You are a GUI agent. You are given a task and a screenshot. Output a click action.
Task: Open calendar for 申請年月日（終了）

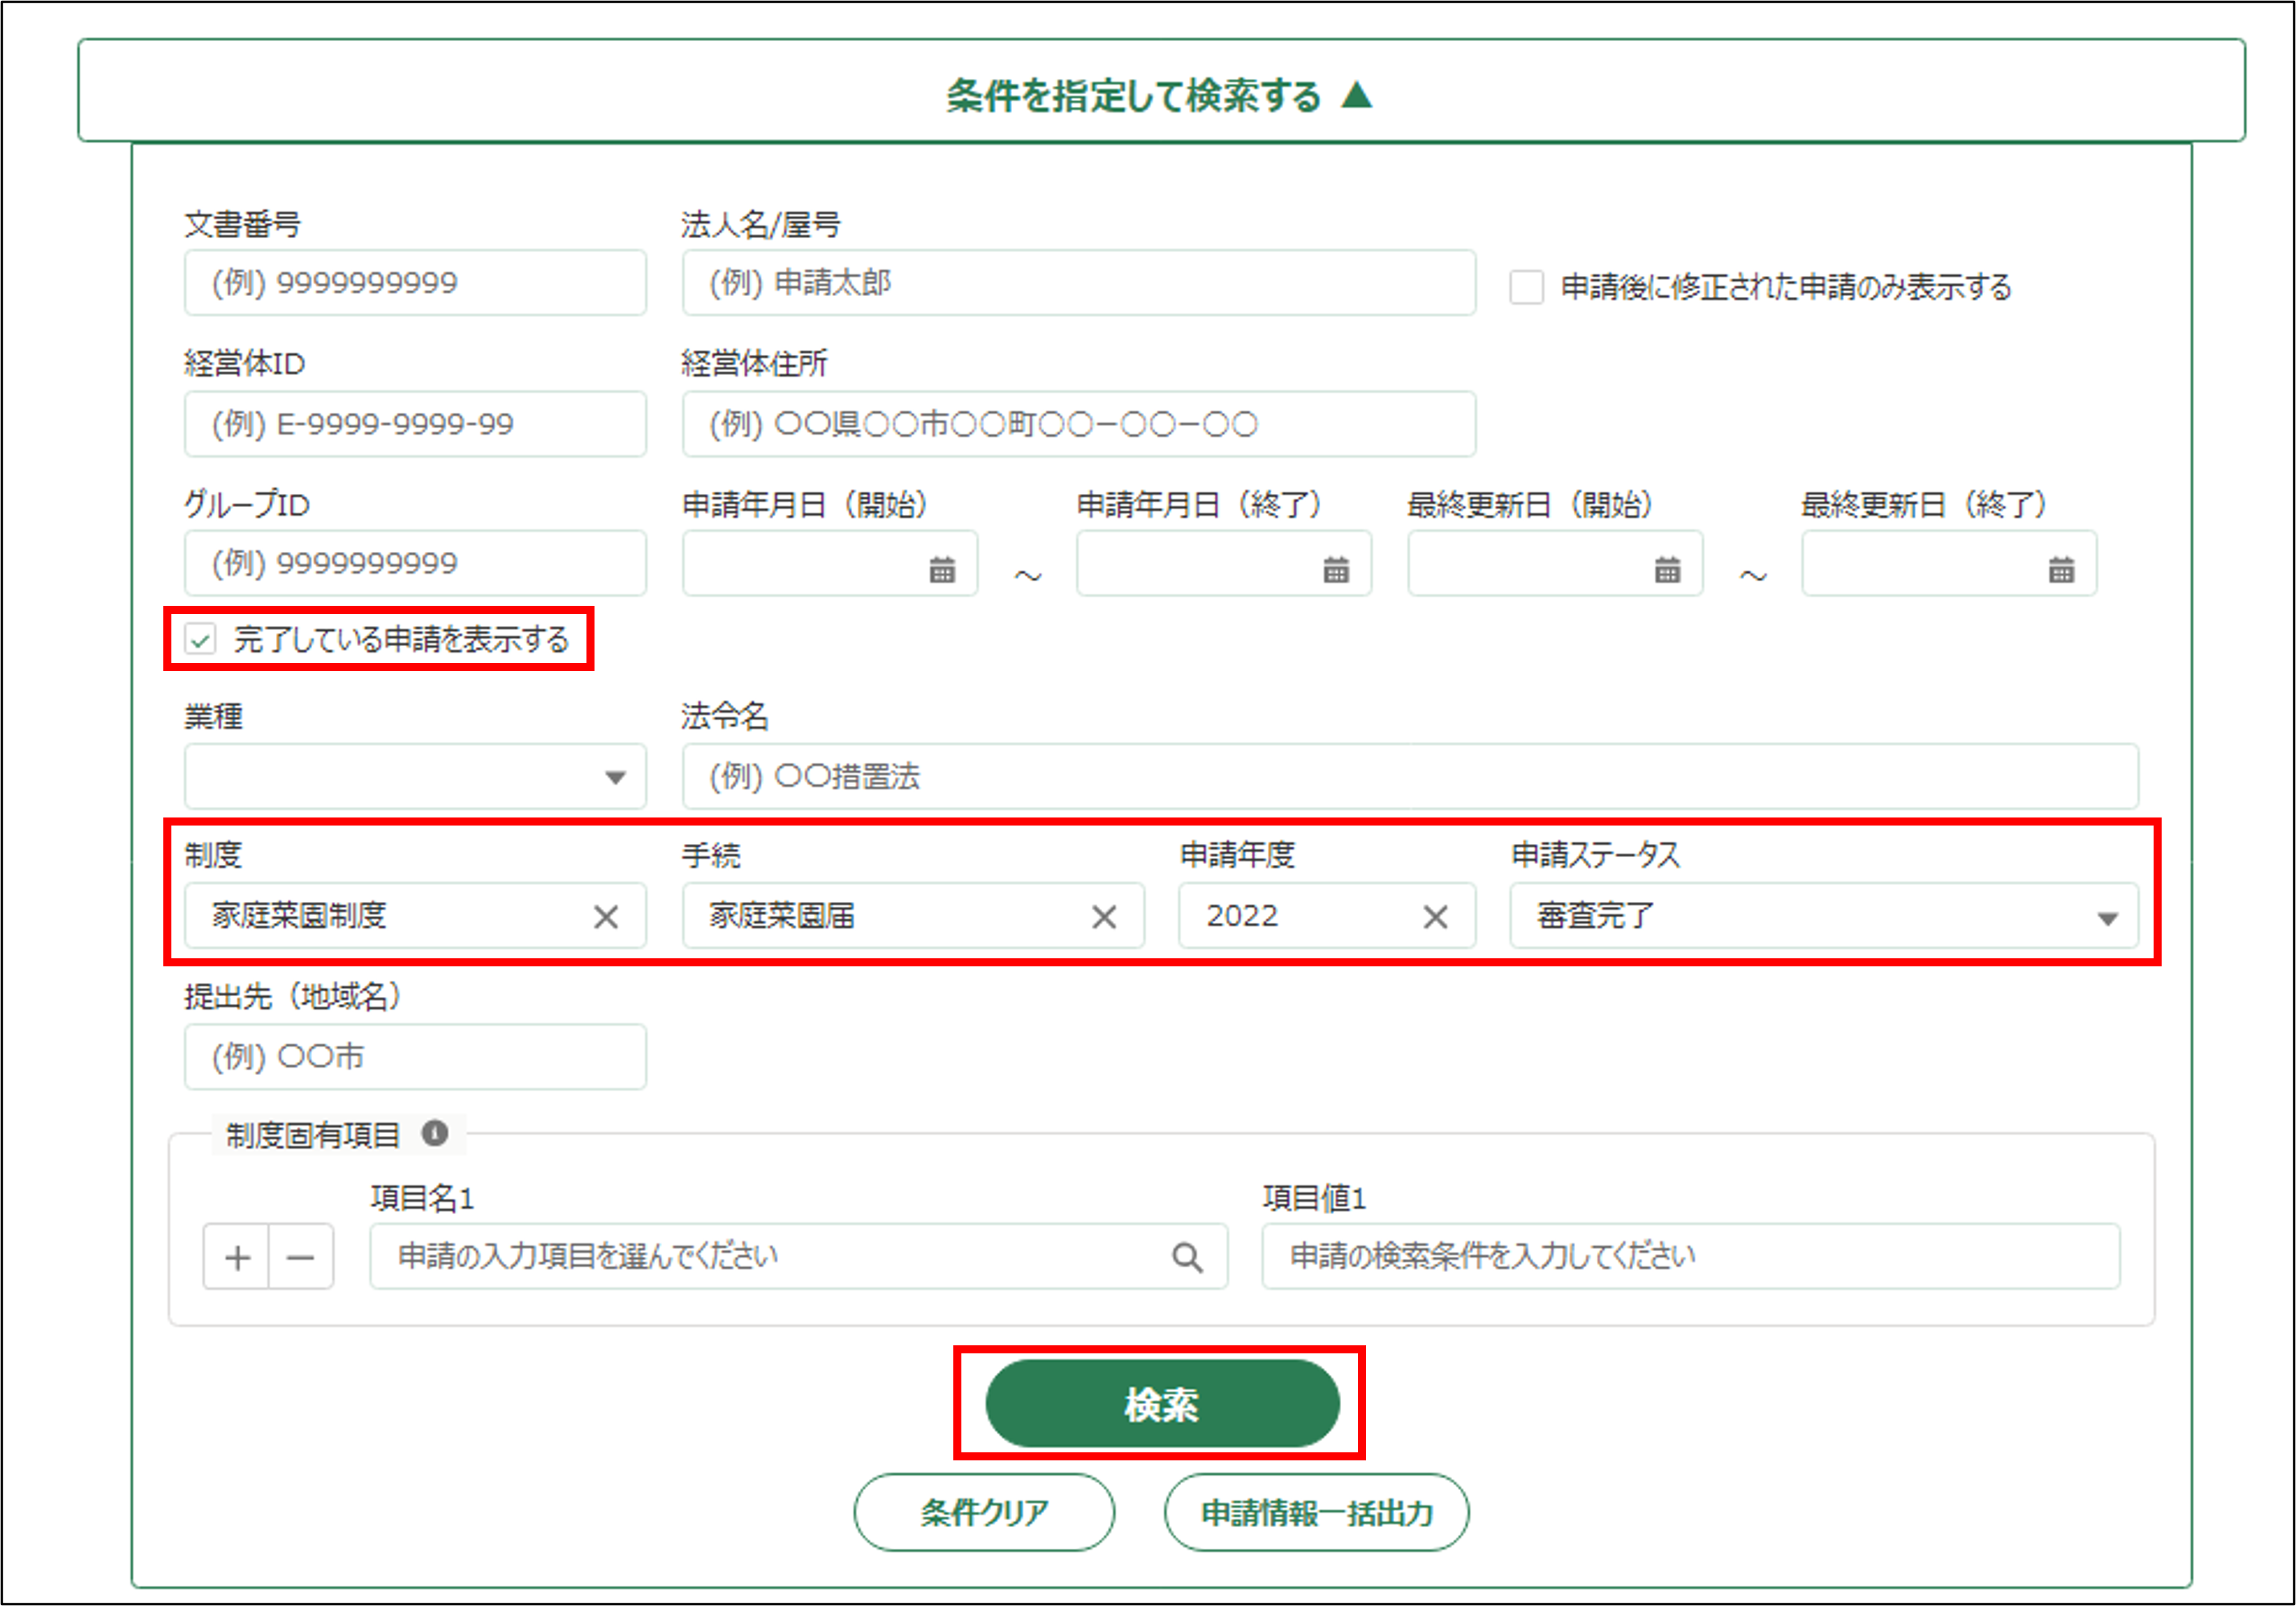1335,570
